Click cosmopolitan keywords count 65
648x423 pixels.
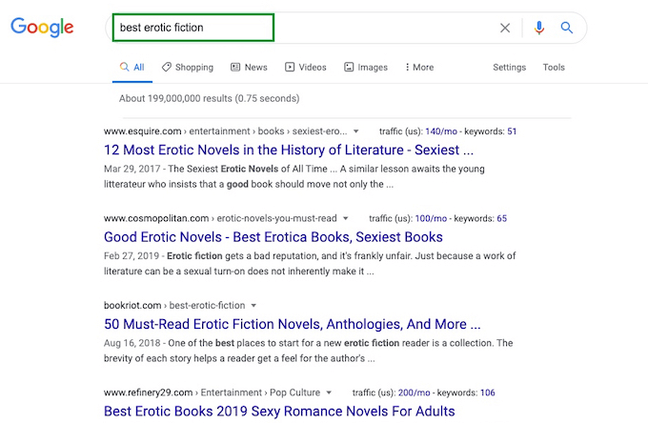pyautogui.click(x=501, y=218)
